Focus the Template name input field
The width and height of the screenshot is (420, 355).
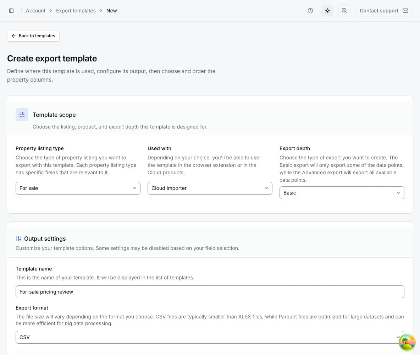point(210,292)
